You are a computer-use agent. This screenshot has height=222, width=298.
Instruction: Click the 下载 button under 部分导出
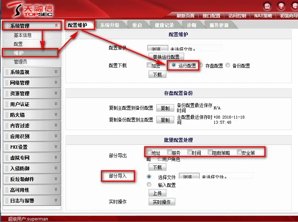click(x=158, y=167)
